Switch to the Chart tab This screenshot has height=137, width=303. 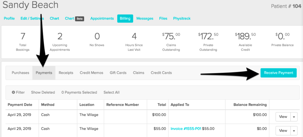(55, 18)
